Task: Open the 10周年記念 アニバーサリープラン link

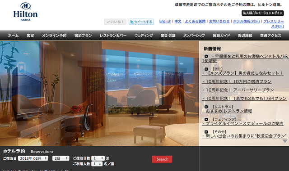Action: coord(238,90)
